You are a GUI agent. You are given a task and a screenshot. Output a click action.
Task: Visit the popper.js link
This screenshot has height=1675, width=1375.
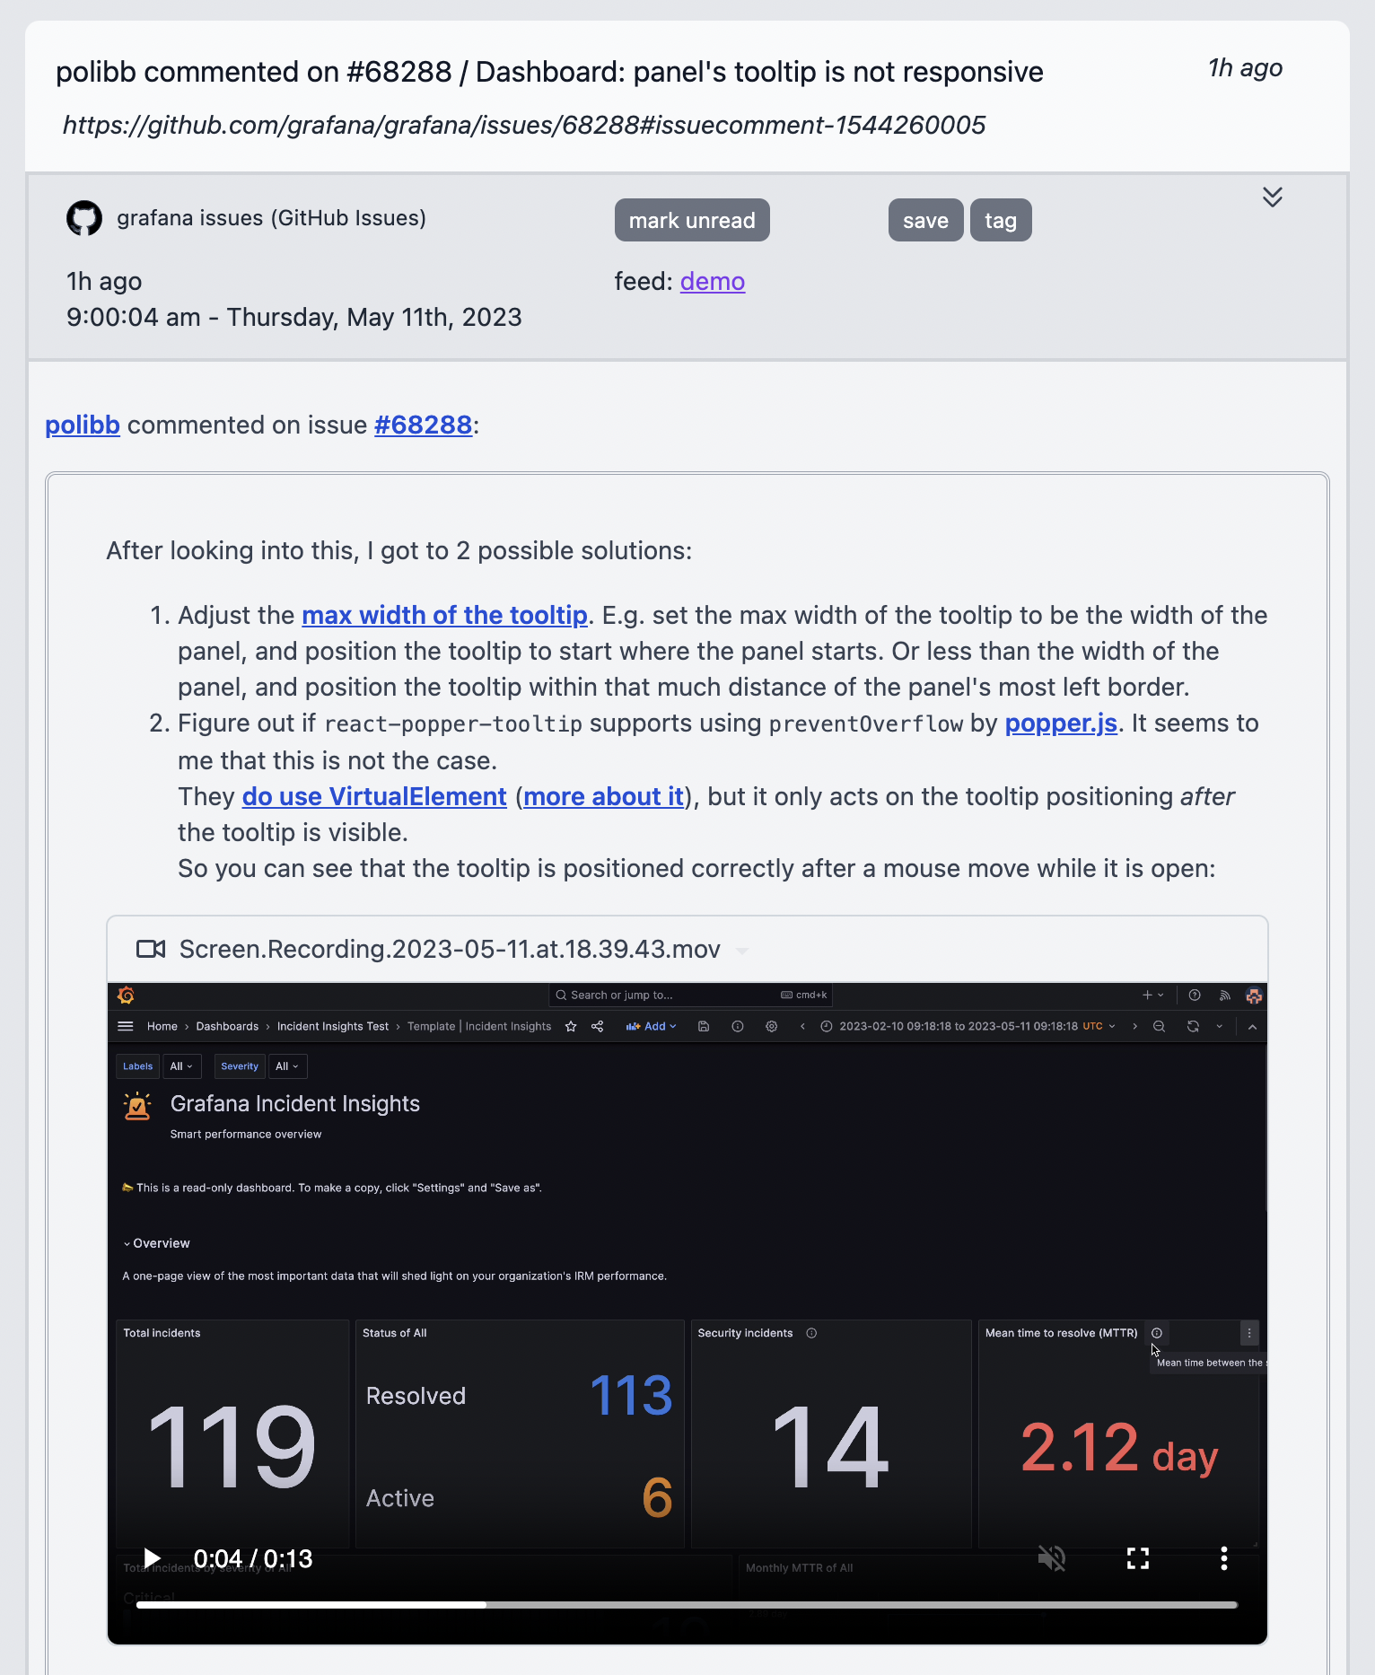[1061, 723]
